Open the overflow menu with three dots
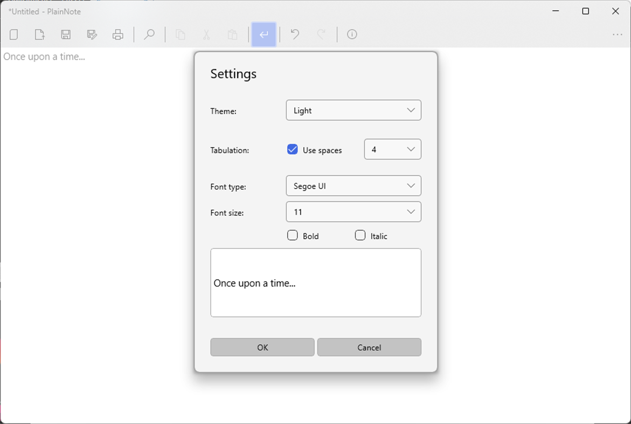Viewport: 631px width, 424px height. tap(618, 34)
